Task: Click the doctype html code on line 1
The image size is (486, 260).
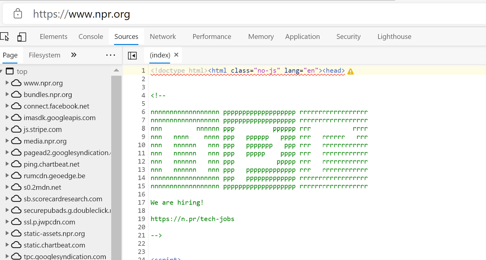Action: [x=179, y=71]
